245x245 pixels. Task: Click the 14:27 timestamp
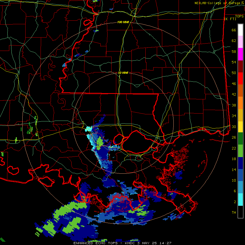pyautogui.click(x=166, y=243)
